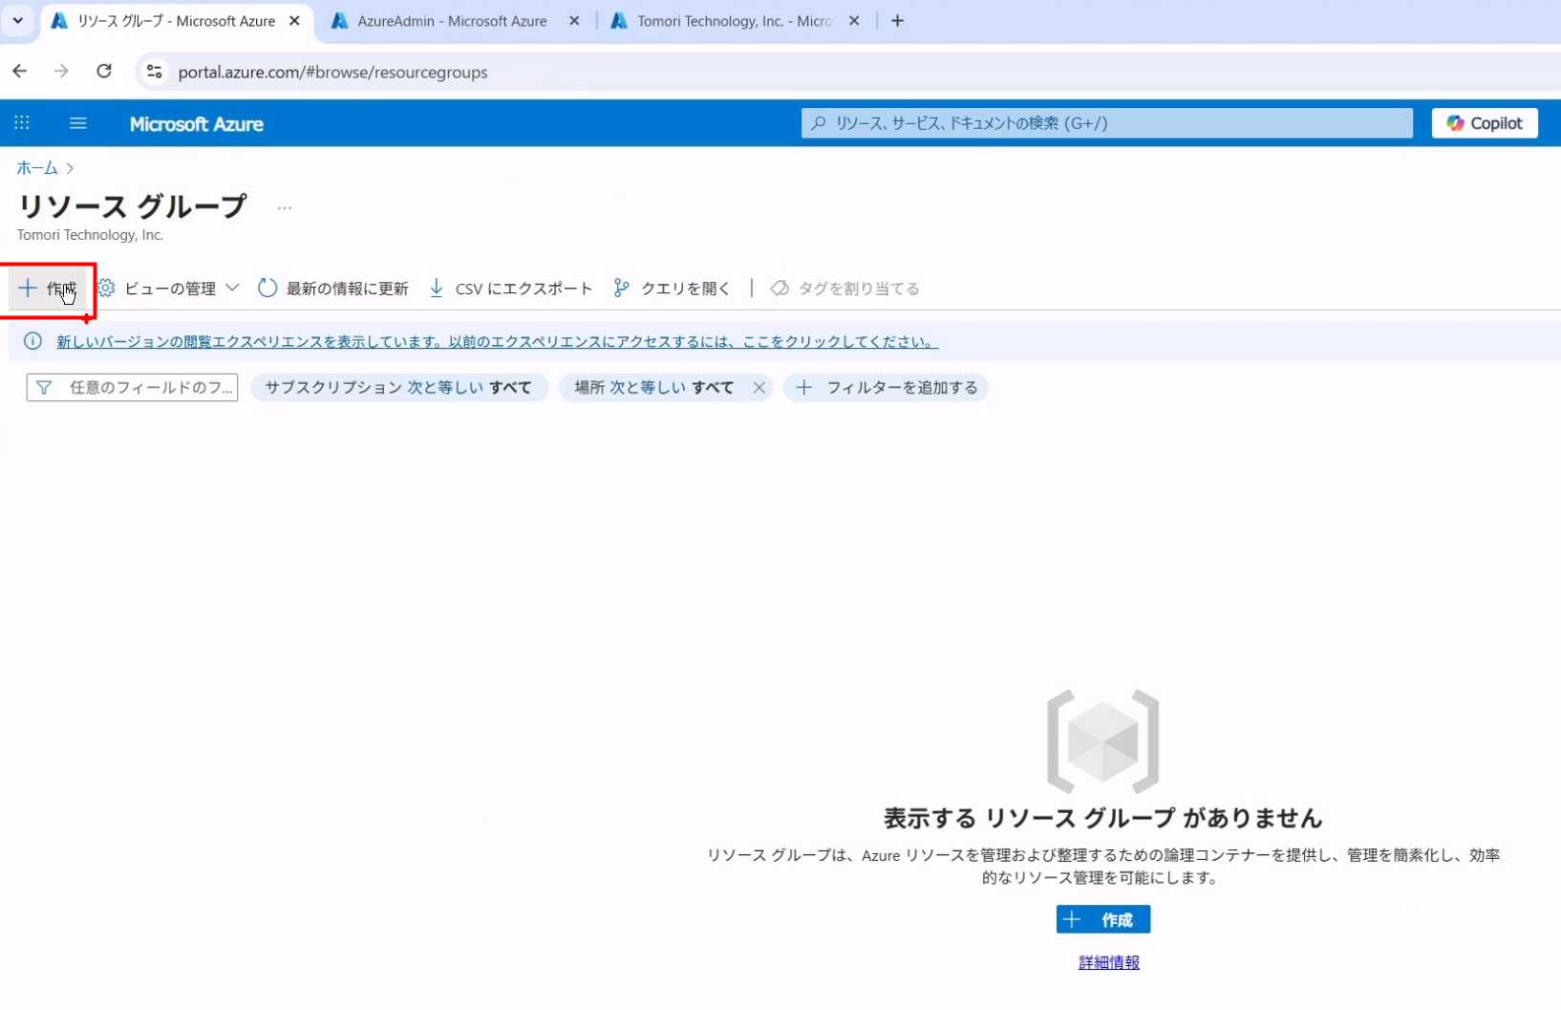Focus the Azure resource search bar

click(x=1106, y=123)
